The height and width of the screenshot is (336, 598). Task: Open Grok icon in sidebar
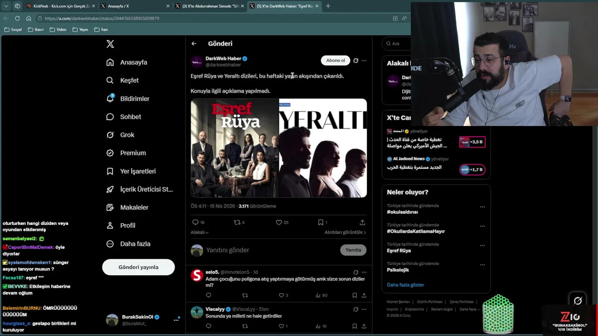[x=110, y=135]
